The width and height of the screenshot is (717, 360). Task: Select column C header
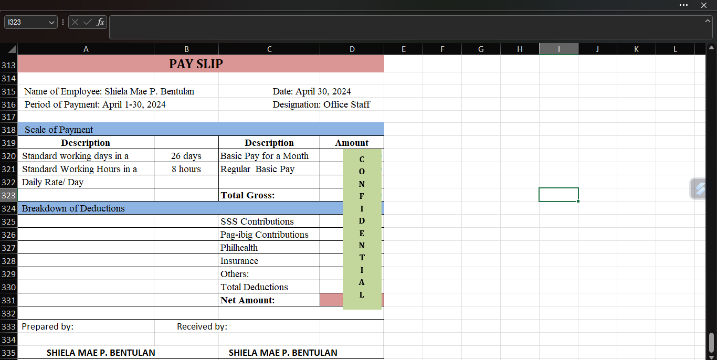coord(269,49)
